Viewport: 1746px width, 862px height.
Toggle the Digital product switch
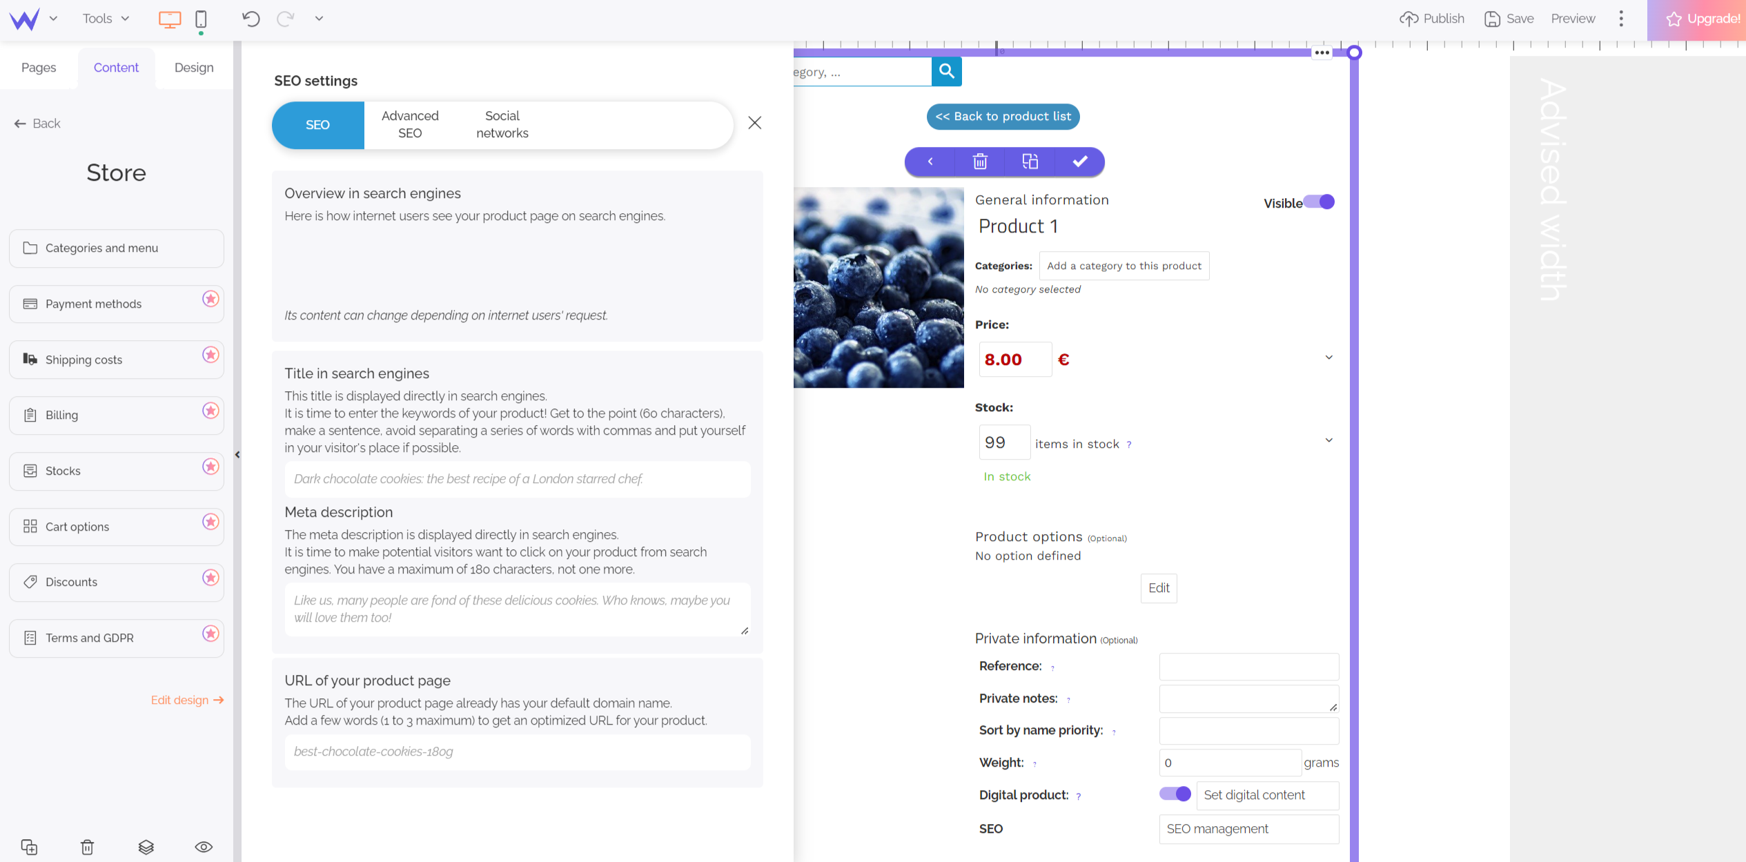[x=1175, y=794]
